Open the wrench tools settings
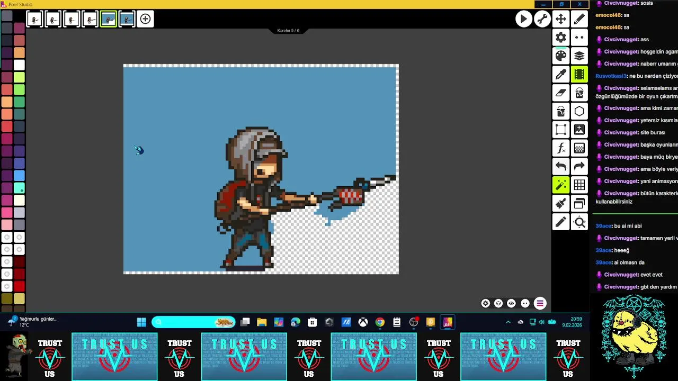Image resolution: width=678 pixels, height=381 pixels. click(542, 19)
